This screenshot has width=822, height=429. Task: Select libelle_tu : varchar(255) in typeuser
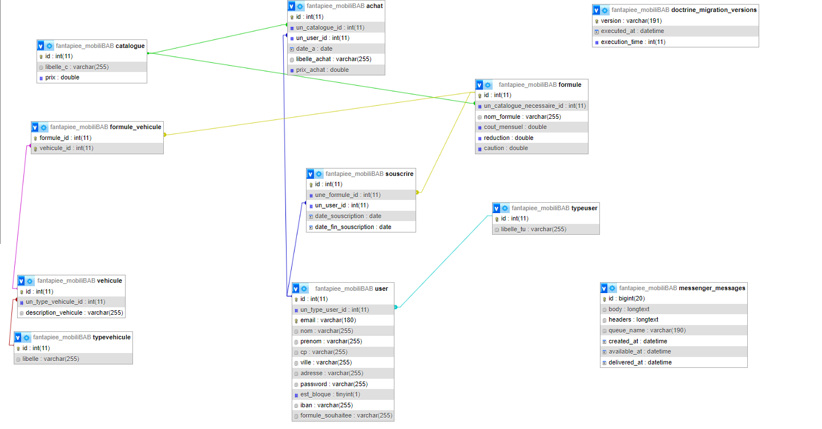pos(546,229)
